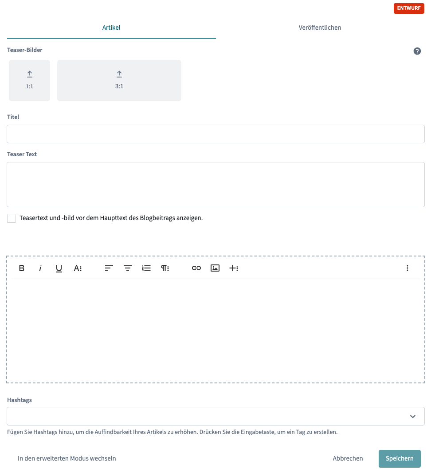The height and width of the screenshot is (473, 431).
Task: Insert an image into the editor
Action: 215,268
